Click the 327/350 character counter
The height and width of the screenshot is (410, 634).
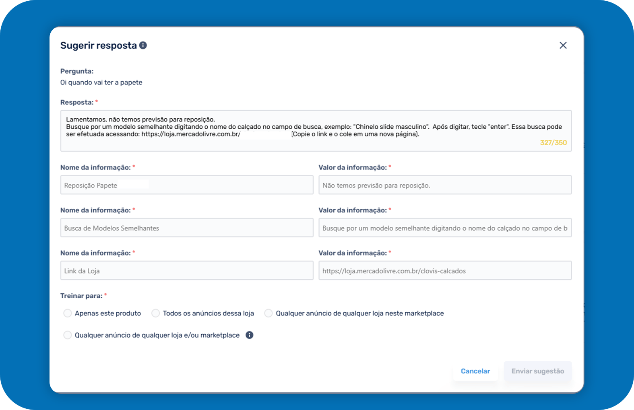553,143
